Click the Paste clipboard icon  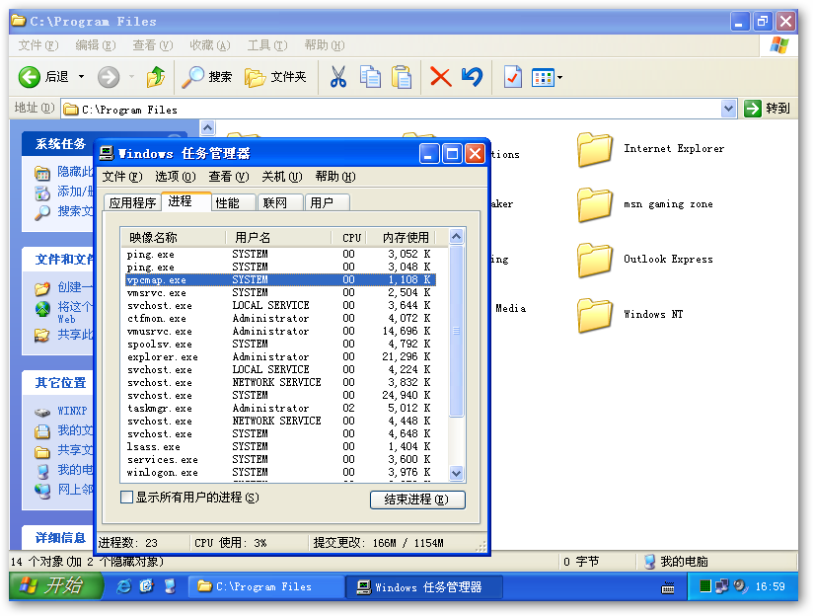402,77
